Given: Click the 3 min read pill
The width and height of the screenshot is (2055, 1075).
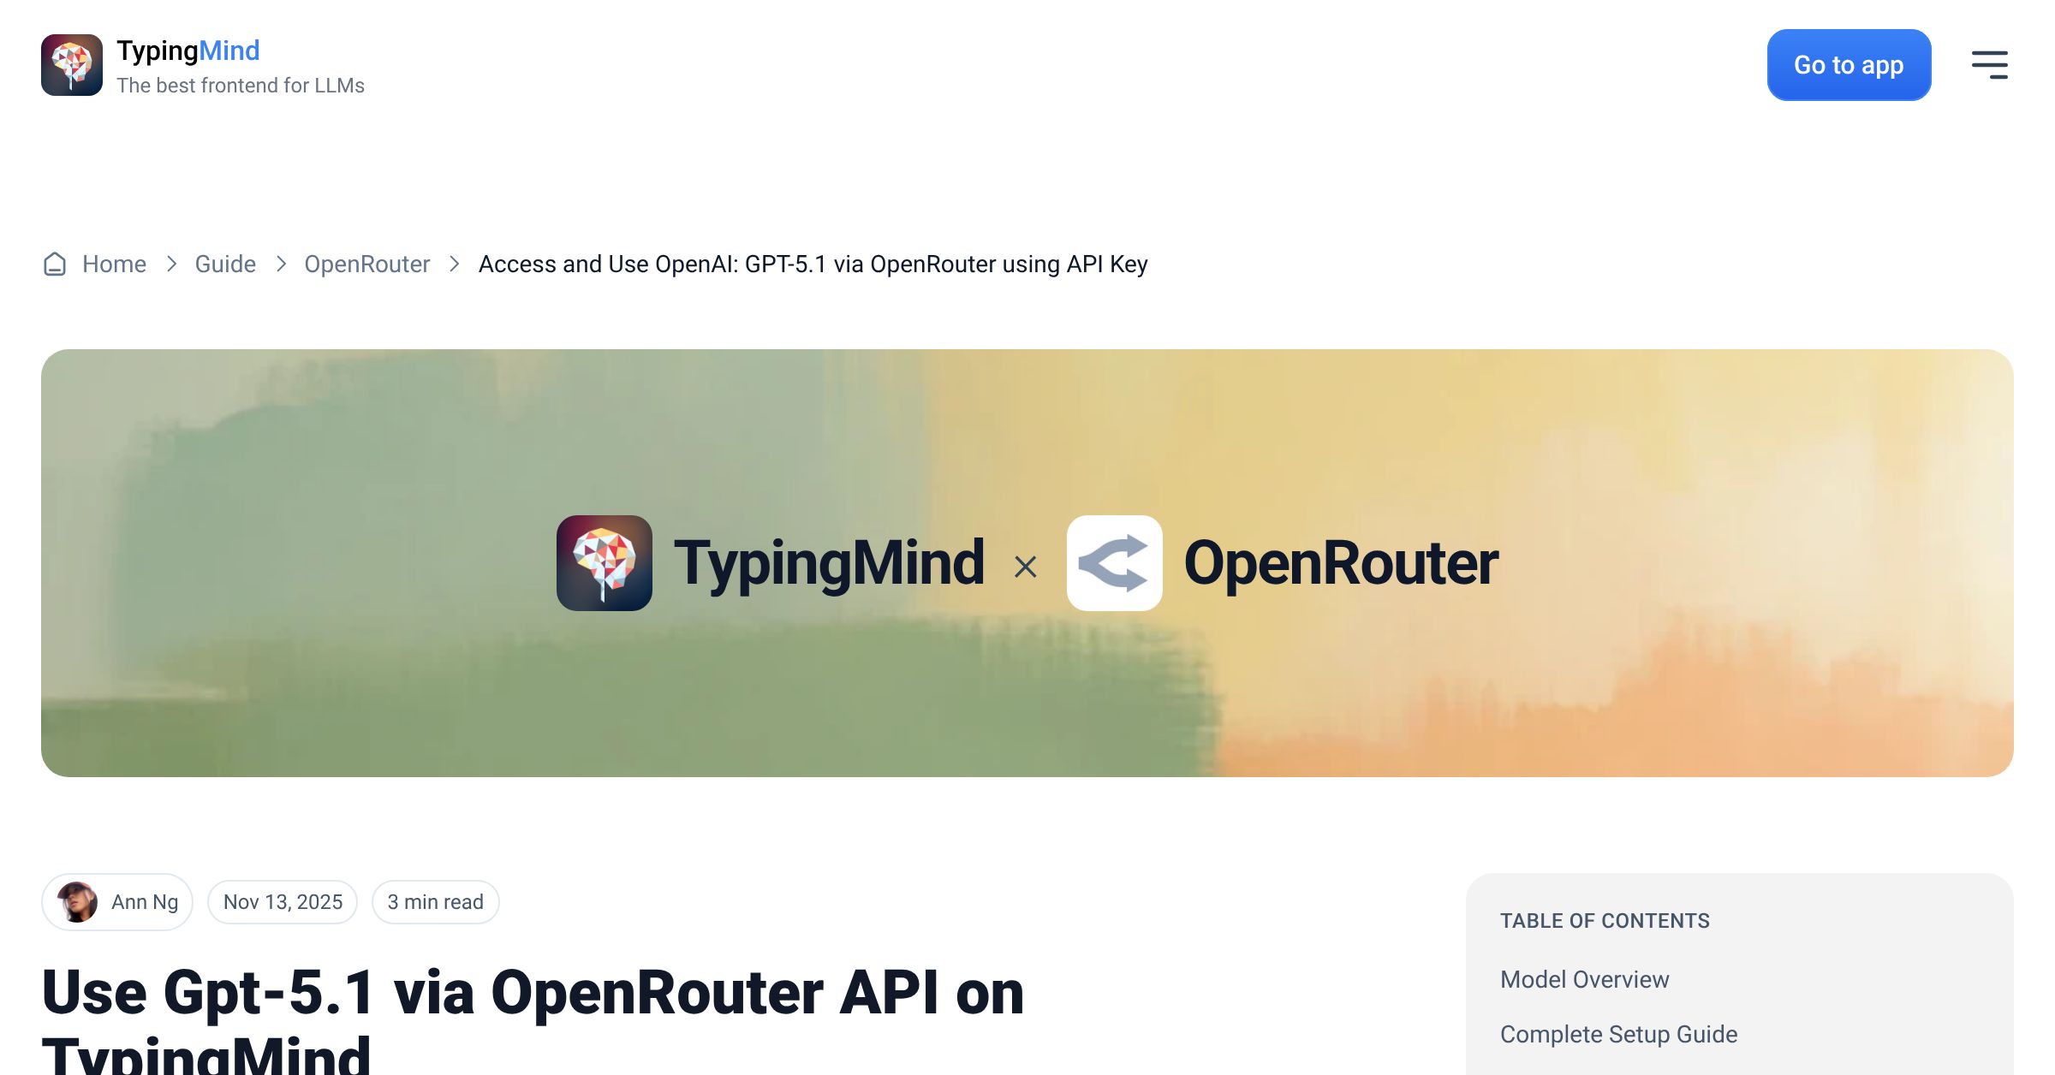Looking at the screenshot, I should (435, 902).
